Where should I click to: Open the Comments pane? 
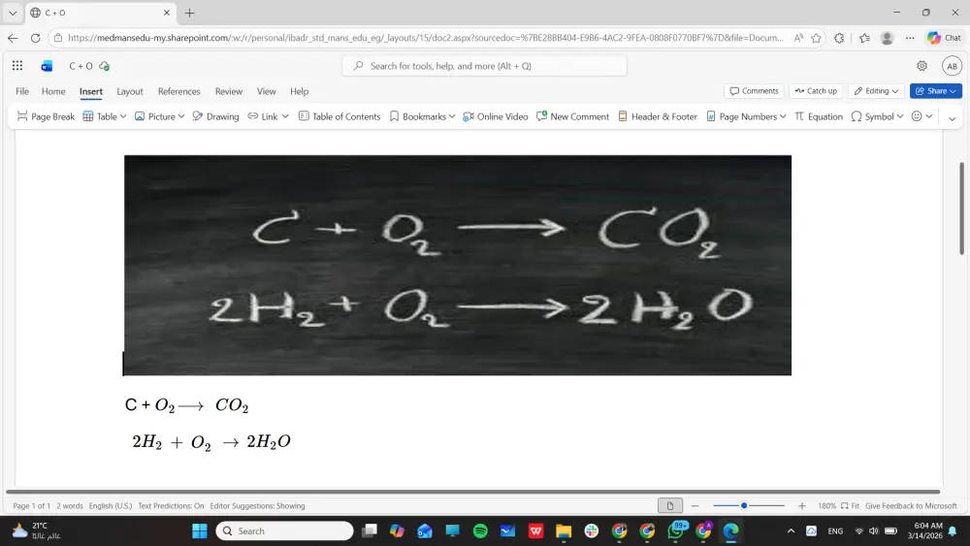[754, 91]
